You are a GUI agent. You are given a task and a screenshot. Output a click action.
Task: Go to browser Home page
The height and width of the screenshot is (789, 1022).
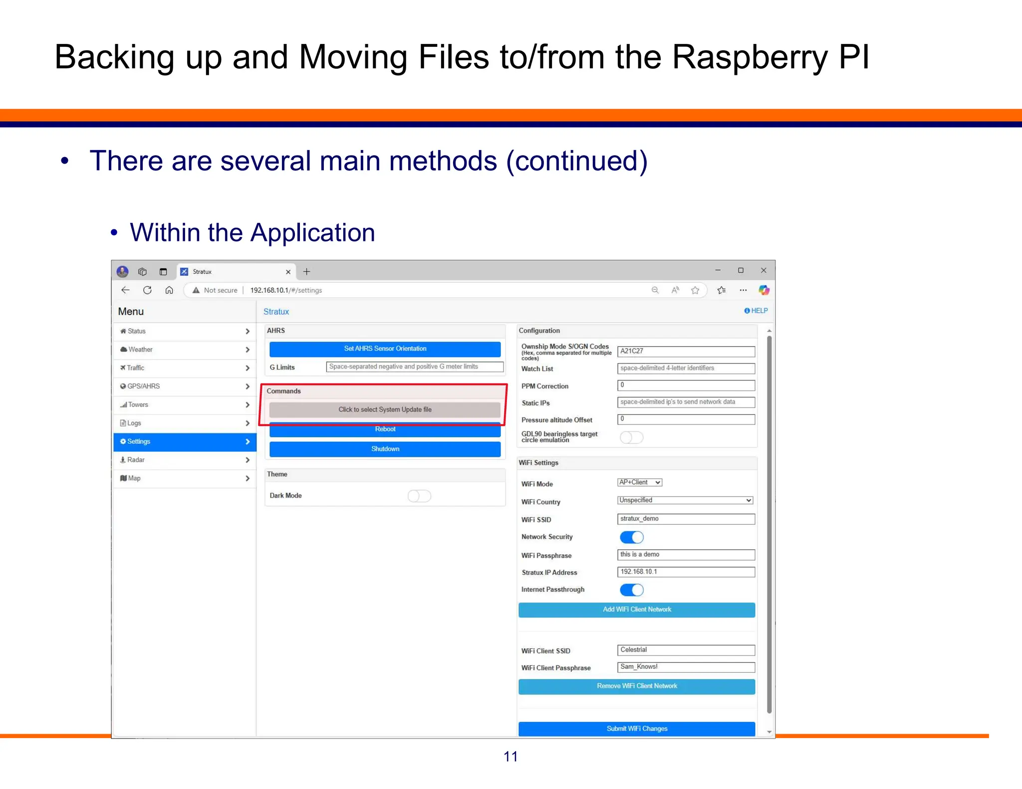[169, 290]
